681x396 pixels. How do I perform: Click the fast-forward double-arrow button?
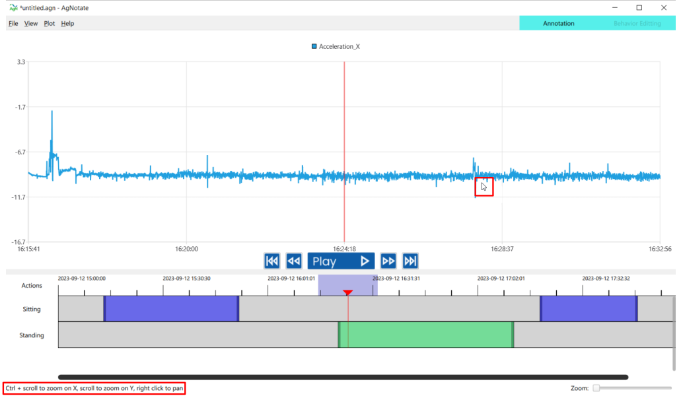tap(388, 261)
